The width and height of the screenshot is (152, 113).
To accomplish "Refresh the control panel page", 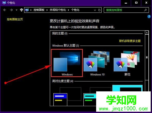I will [99, 10].
